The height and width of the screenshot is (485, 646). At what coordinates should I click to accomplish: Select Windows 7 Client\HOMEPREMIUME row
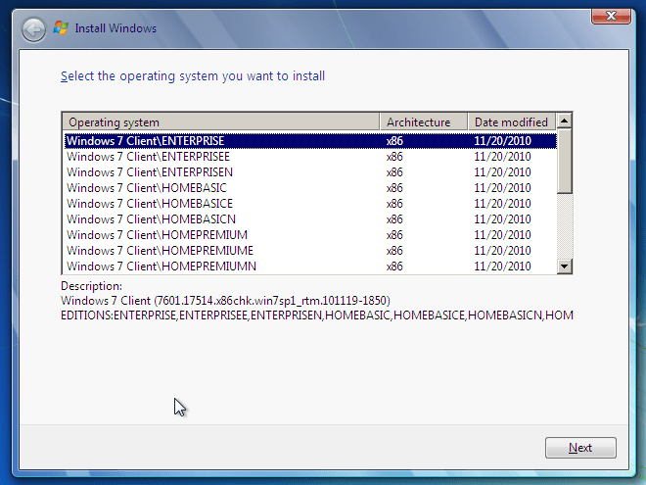(310, 251)
